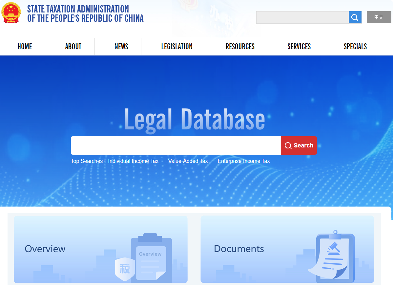Click the blue magnifier search icon

click(355, 17)
